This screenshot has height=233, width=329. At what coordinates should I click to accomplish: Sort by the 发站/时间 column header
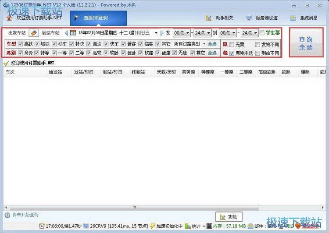[x=86, y=72]
